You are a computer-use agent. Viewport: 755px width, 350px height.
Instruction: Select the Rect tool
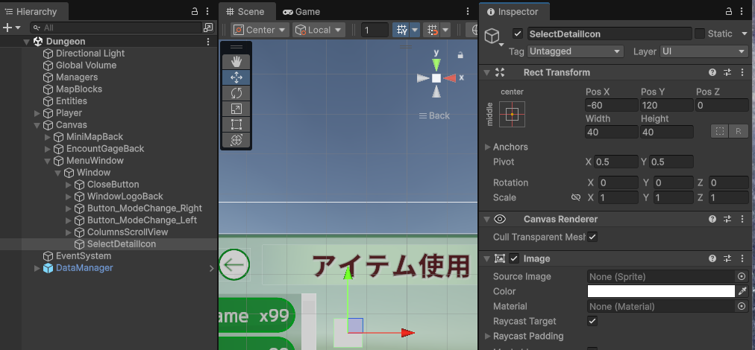point(236,124)
